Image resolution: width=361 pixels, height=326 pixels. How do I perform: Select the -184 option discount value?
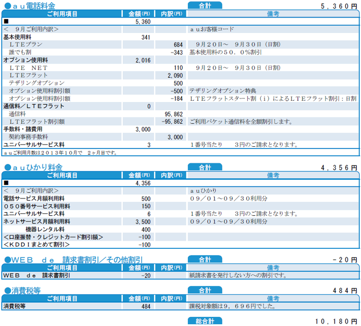(176, 98)
